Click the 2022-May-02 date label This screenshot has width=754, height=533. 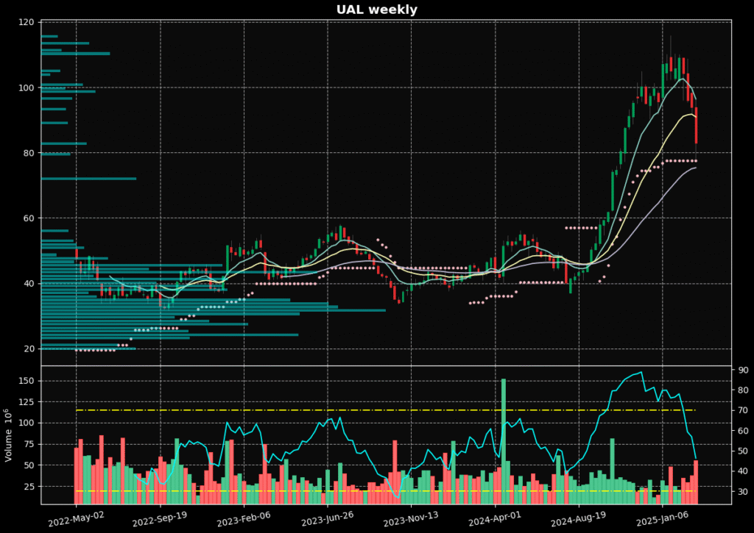[x=76, y=520]
